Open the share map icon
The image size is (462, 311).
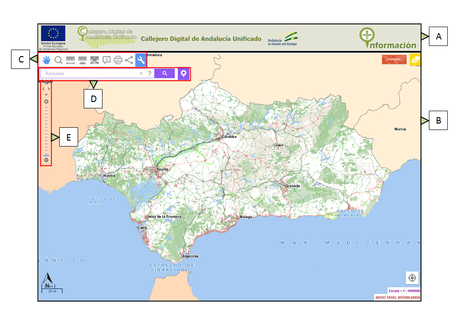tap(129, 59)
